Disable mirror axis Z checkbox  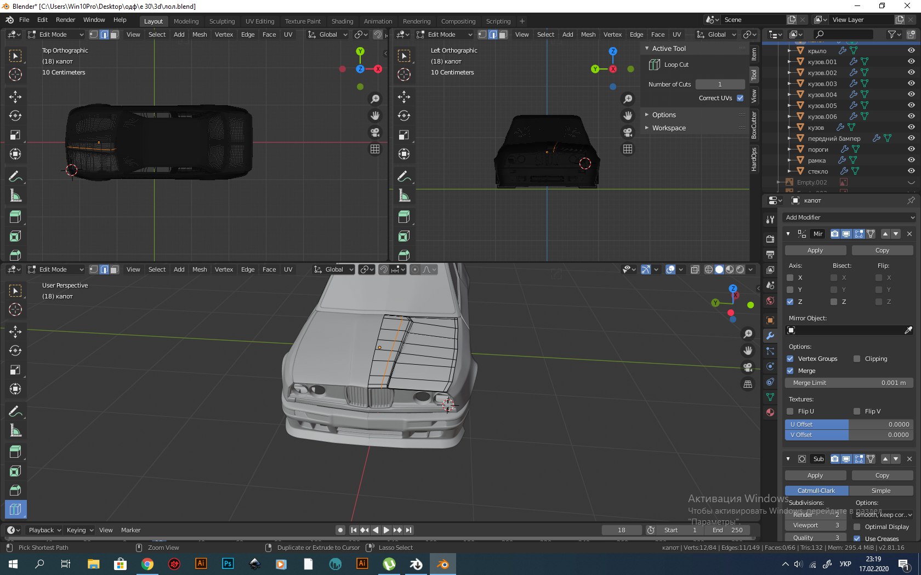790,302
